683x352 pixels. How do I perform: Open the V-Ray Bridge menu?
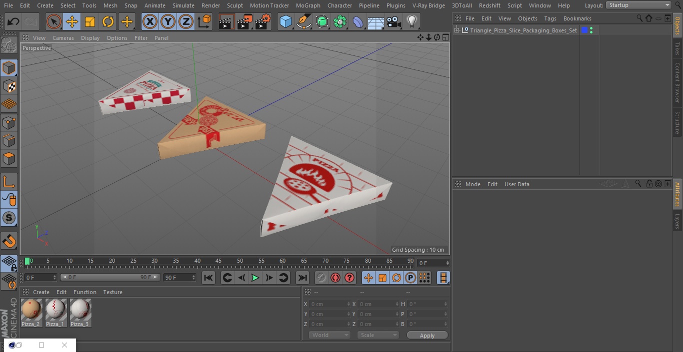point(428,5)
